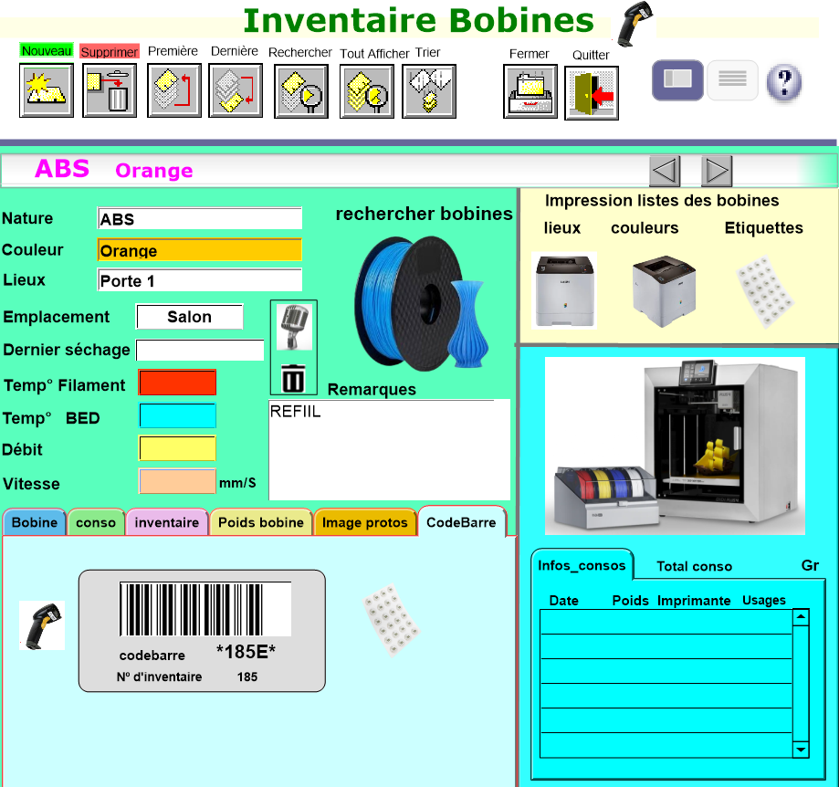Click the Etiquettes label sheet icon
This screenshot has height=787, width=839.
click(765, 291)
